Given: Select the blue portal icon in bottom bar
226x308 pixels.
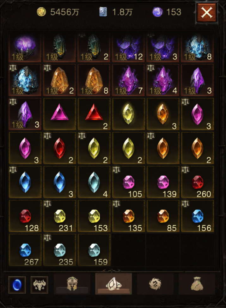Looking at the screenshot, I should click(17, 285).
